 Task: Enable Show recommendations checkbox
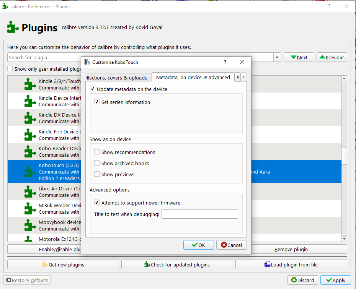tap(97, 152)
